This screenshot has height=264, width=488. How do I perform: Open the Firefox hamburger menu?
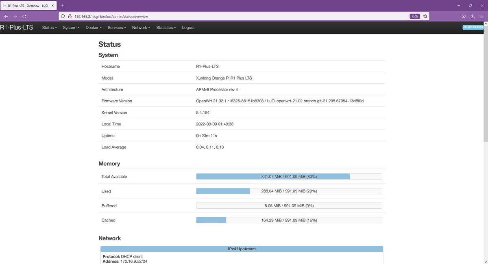coord(482,16)
